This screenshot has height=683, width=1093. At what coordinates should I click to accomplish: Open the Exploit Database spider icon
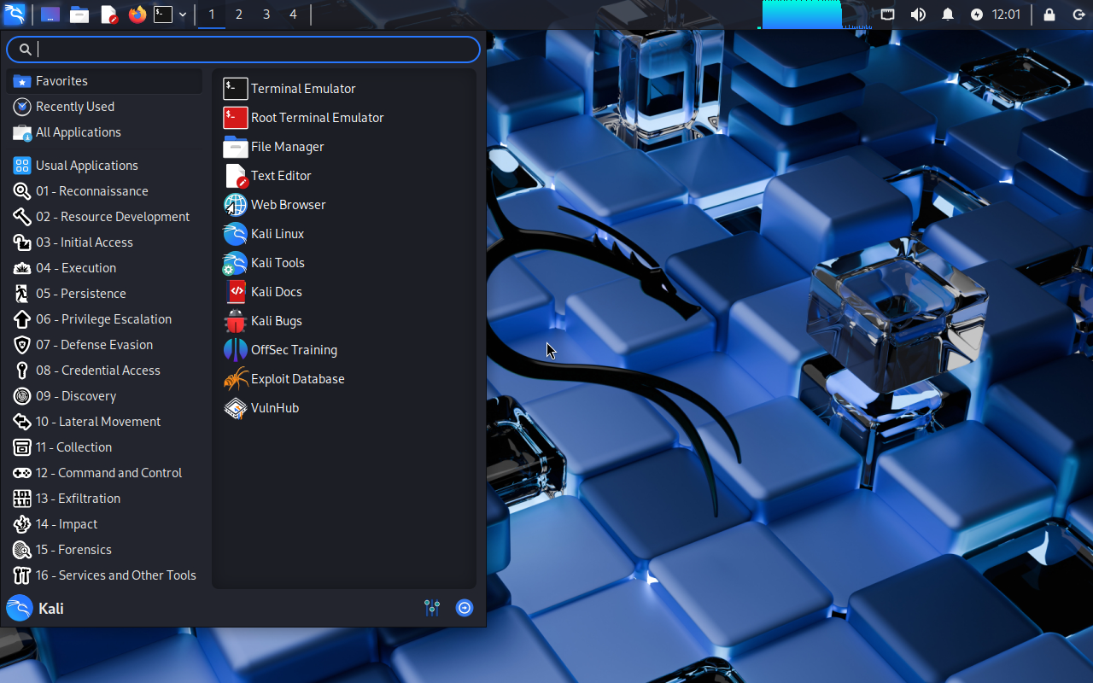click(x=235, y=379)
